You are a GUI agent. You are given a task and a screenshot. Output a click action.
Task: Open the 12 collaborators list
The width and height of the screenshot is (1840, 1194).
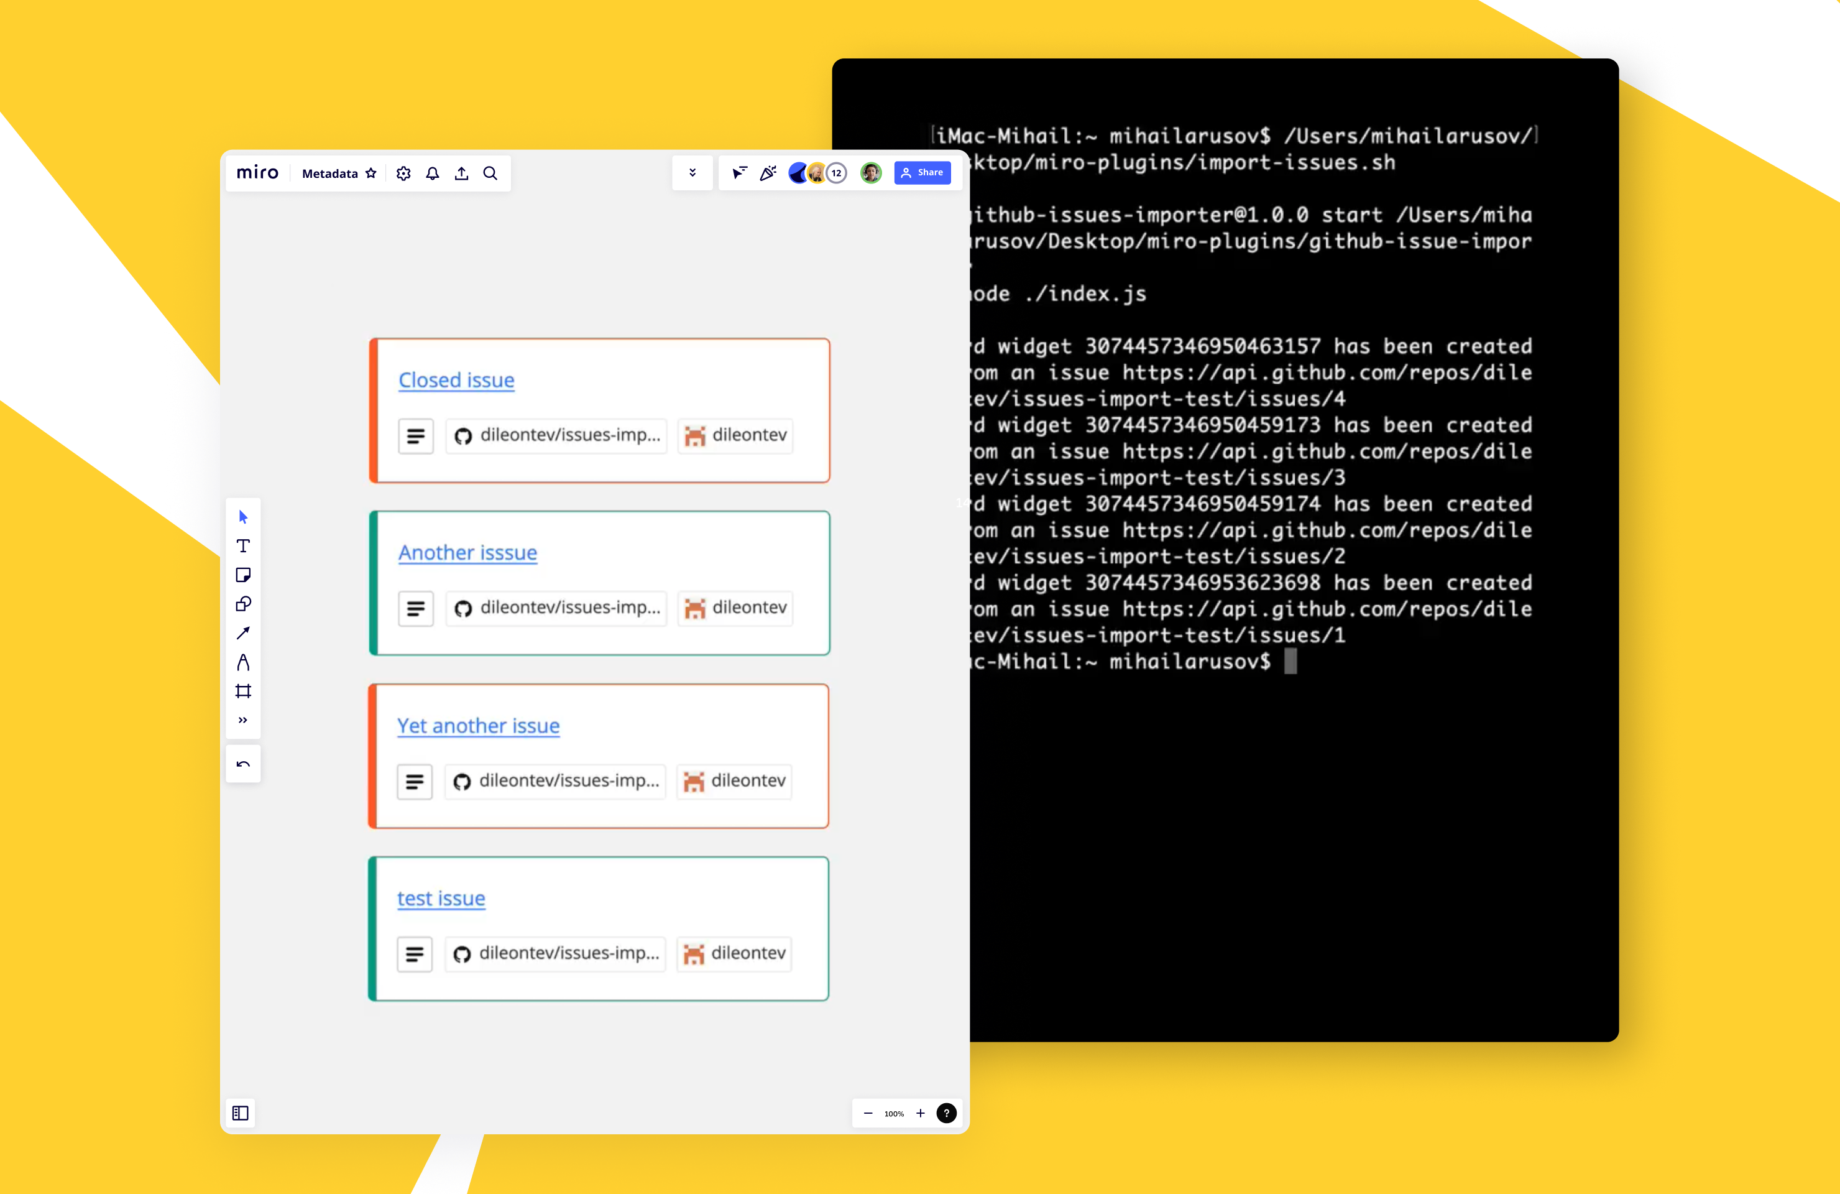(837, 174)
